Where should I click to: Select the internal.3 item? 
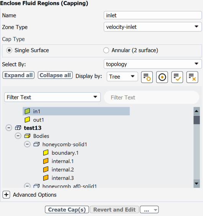63,178
